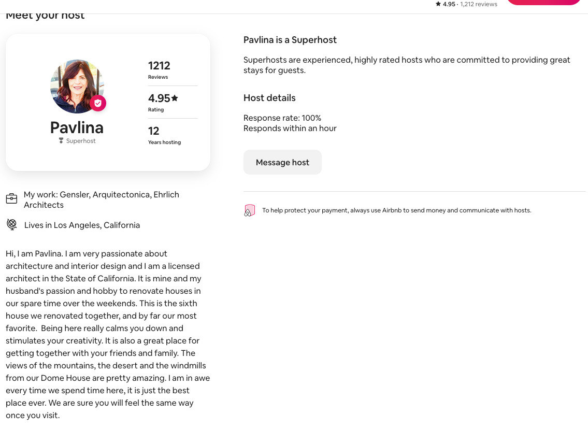Click the pink verified shield badge
The height and width of the screenshot is (429, 588).
98,103
